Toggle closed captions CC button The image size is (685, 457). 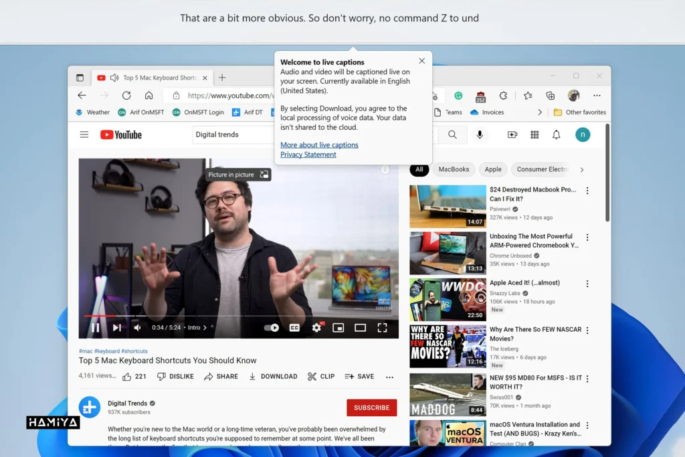click(294, 328)
